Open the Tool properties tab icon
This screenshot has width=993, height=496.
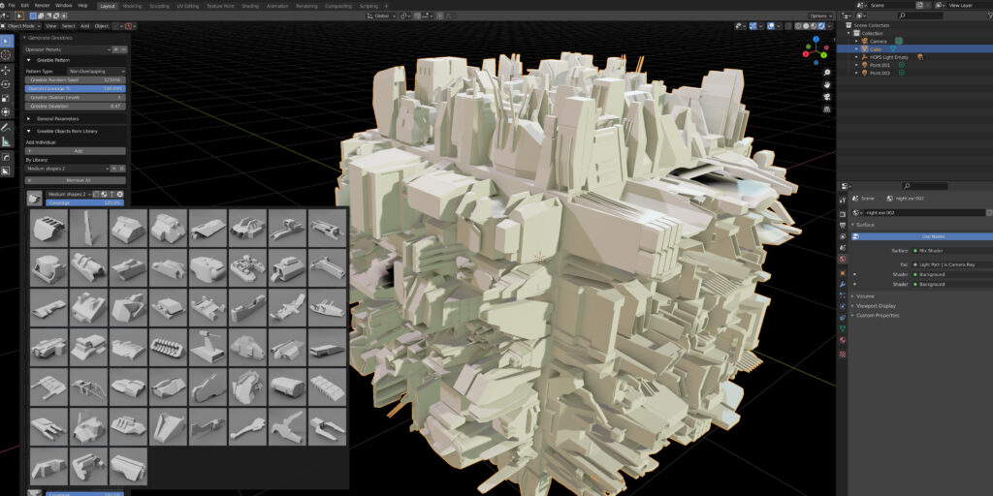(843, 200)
